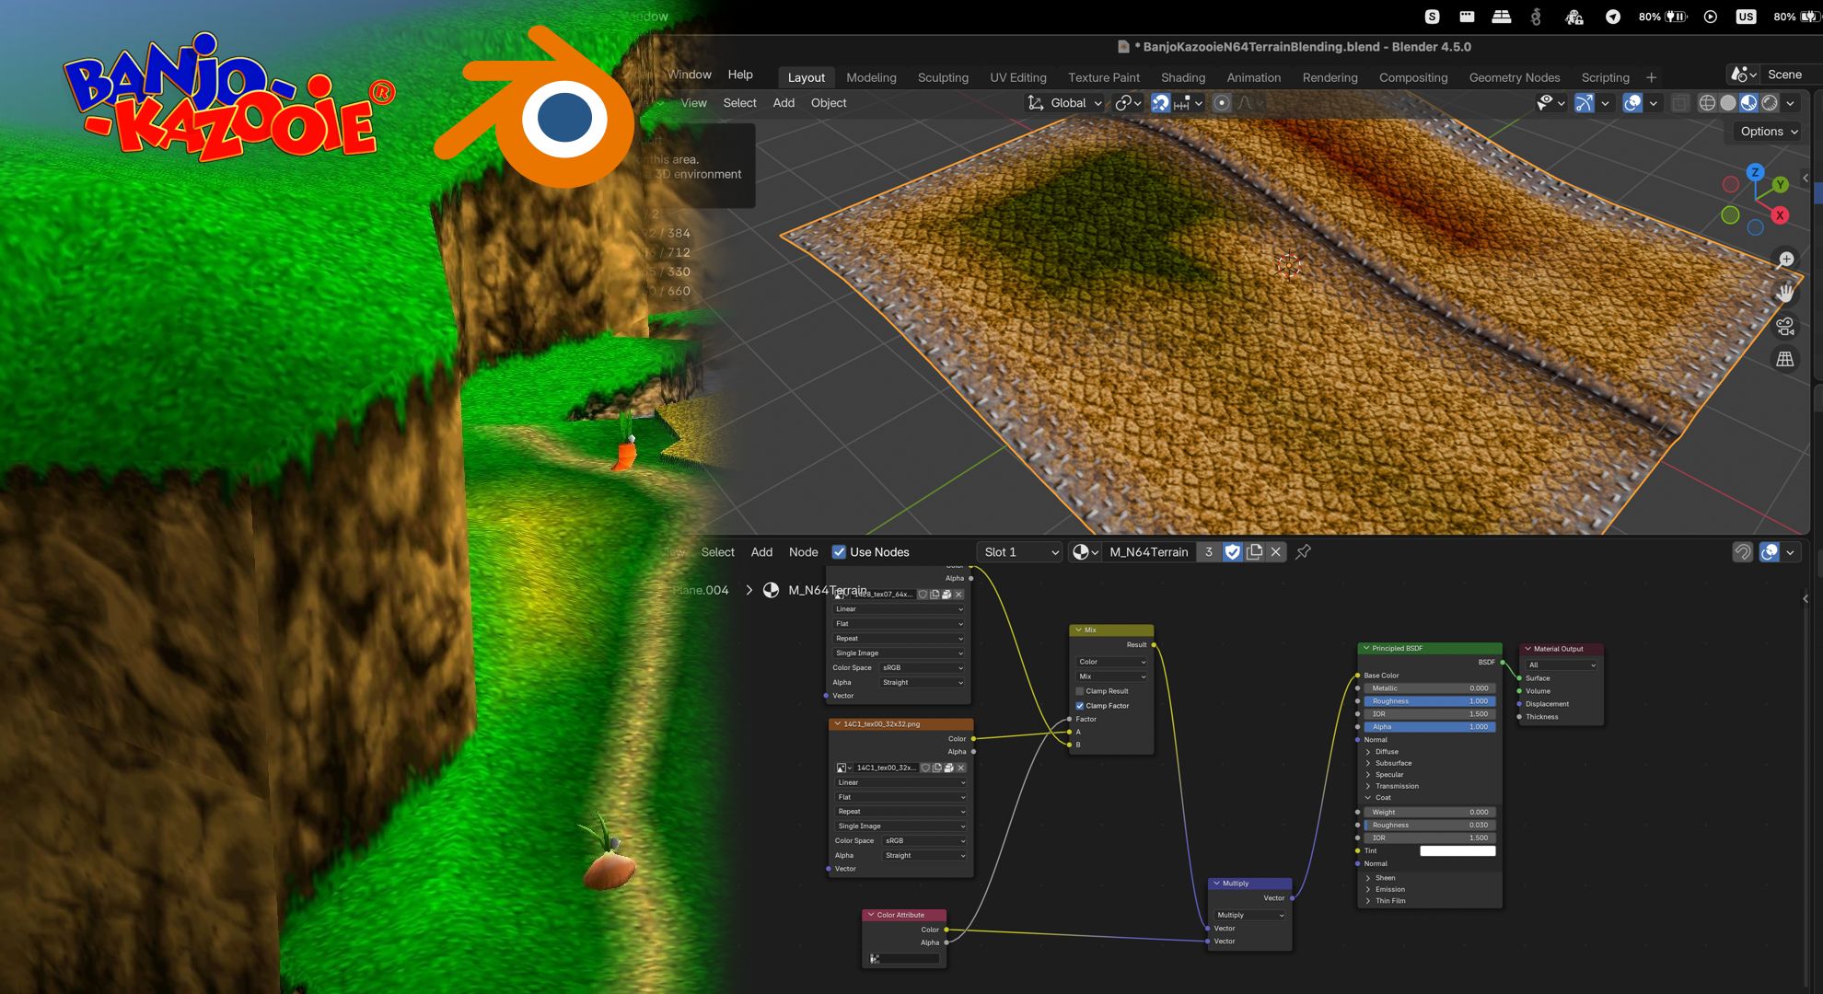Image resolution: width=1823 pixels, height=994 pixels.
Task: Expand the viewport Options dropdown
Action: point(1768,132)
